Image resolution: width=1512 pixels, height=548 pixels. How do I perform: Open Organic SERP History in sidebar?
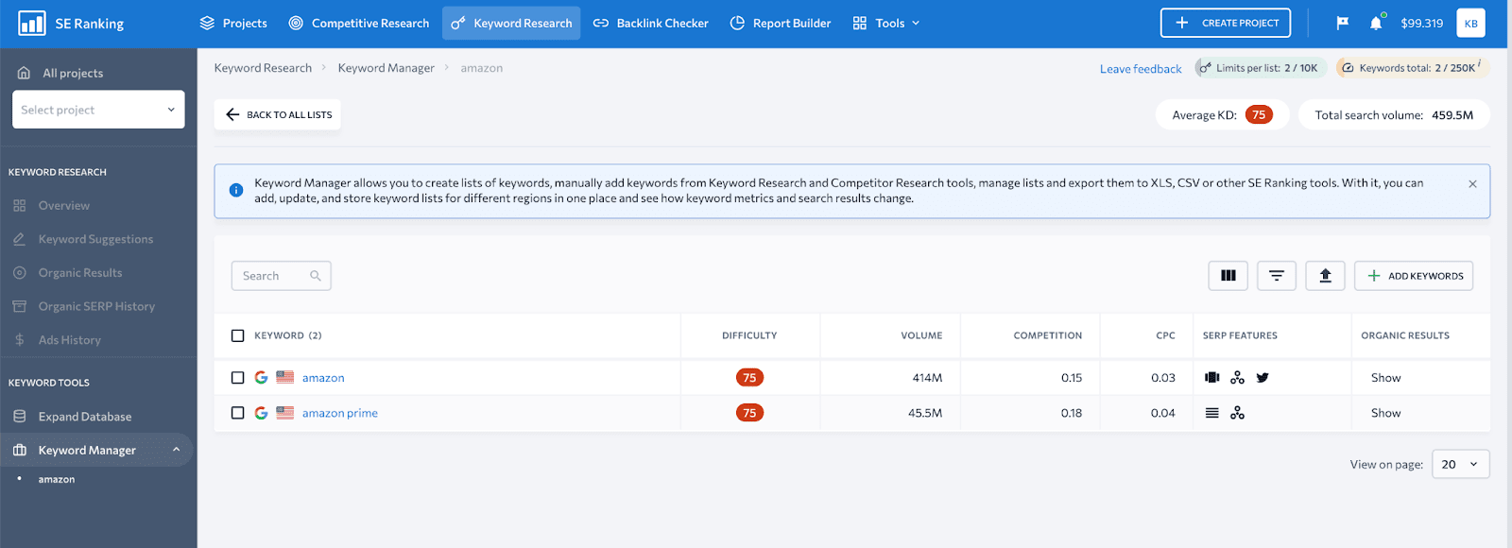click(96, 306)
